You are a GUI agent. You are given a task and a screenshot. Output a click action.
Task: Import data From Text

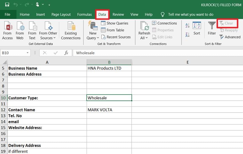coord(32,30)
